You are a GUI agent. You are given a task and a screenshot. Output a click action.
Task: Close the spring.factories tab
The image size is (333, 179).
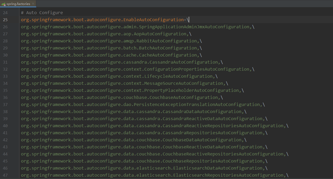pyautogui.click(x=33, y=4)
